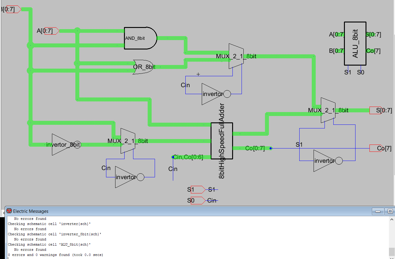Select the ALU_8bit icon block

click(355, 43)
